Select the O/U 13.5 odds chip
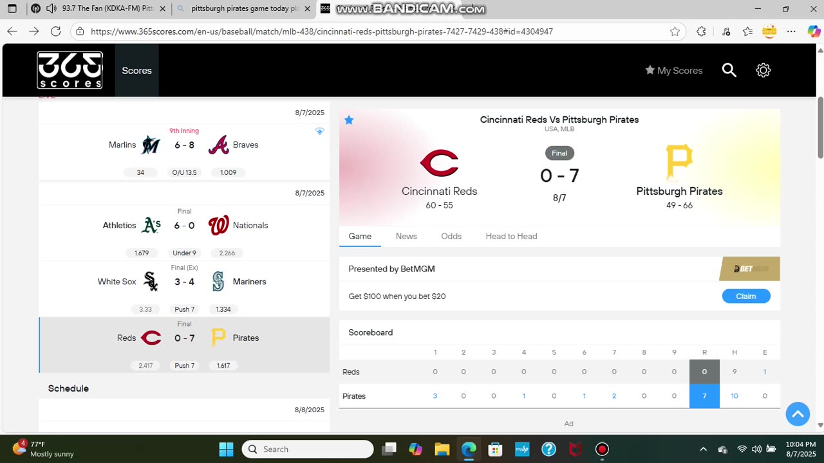 click(x=184, y=172)
